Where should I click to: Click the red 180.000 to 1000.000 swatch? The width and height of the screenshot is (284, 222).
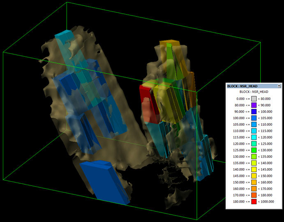pyautogui.click(x=254, y=201)
